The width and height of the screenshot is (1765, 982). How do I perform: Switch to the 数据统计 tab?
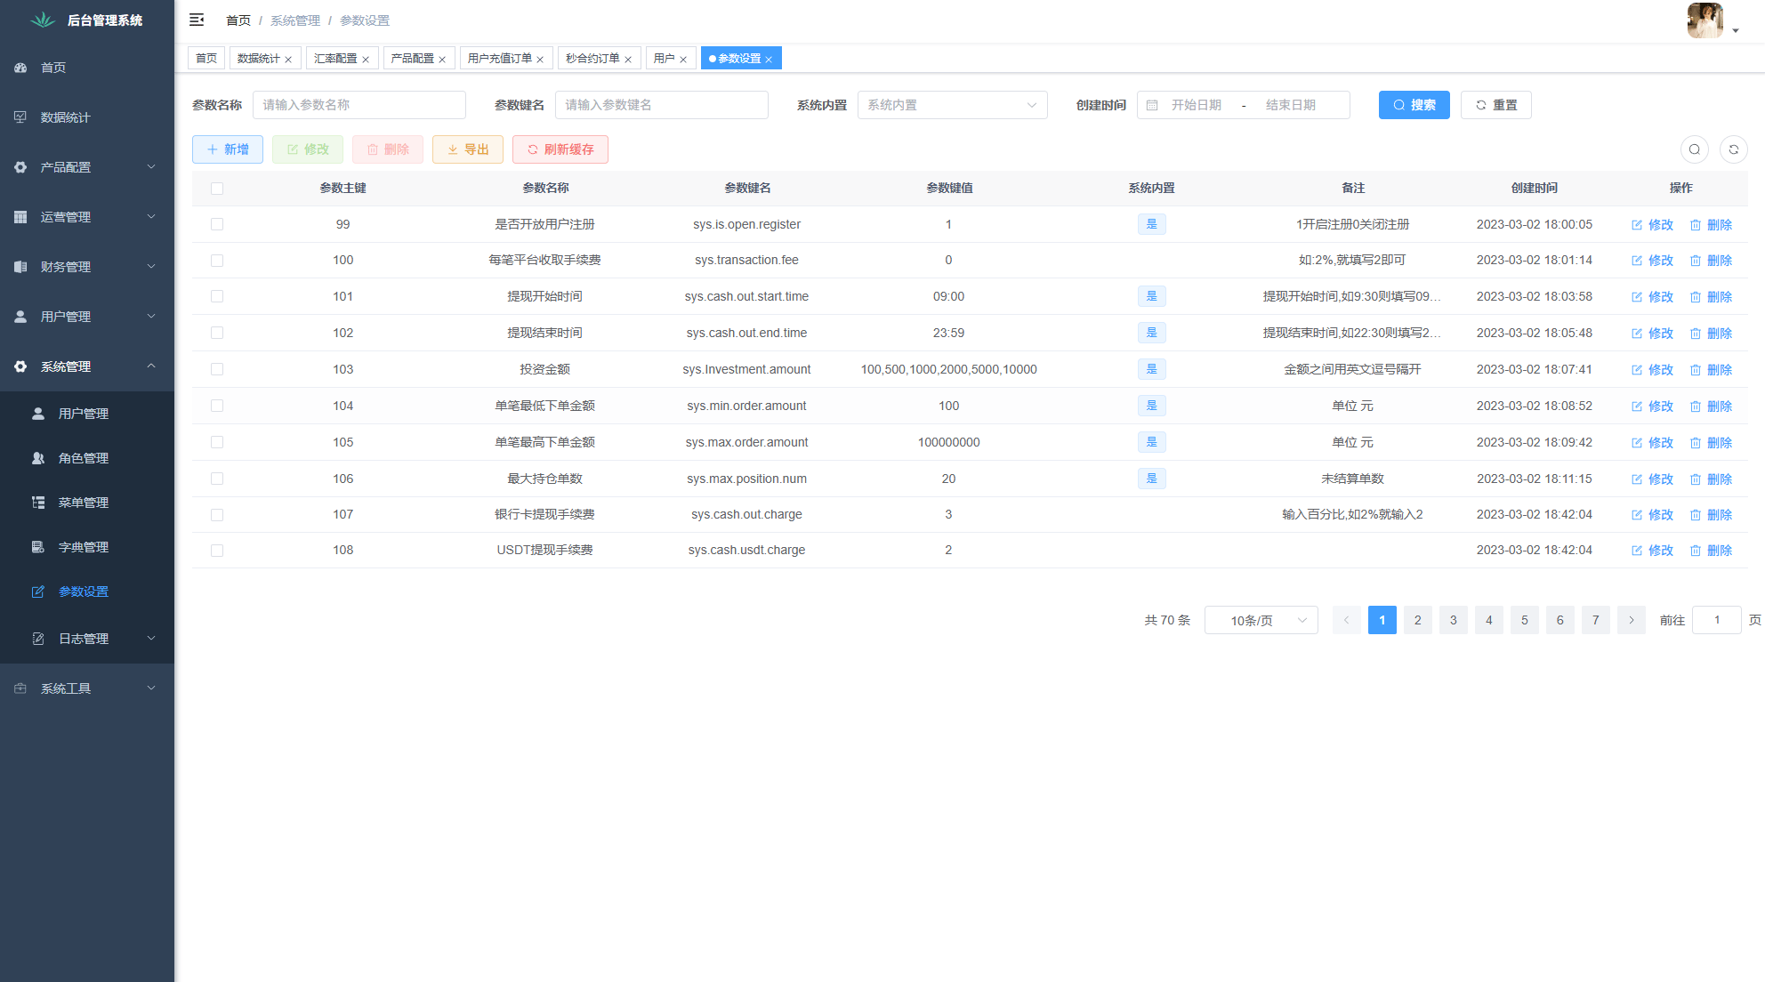pyautogui.click(x=258, y=59)
